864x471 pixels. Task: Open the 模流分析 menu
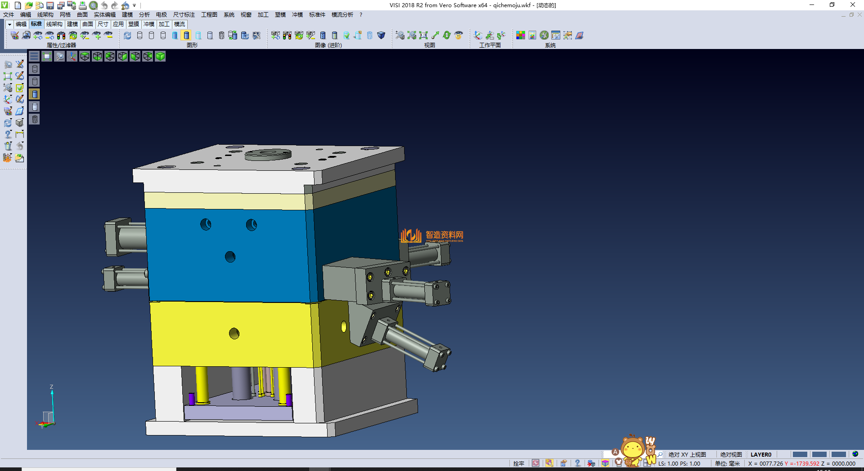pyautogui.click(x=342, y=15)
